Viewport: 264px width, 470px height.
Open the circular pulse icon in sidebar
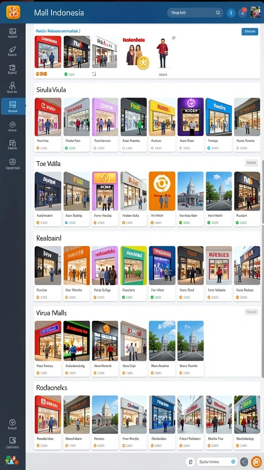tap(12, 124)
